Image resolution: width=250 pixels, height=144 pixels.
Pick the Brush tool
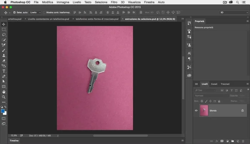[x=4, y=50]
